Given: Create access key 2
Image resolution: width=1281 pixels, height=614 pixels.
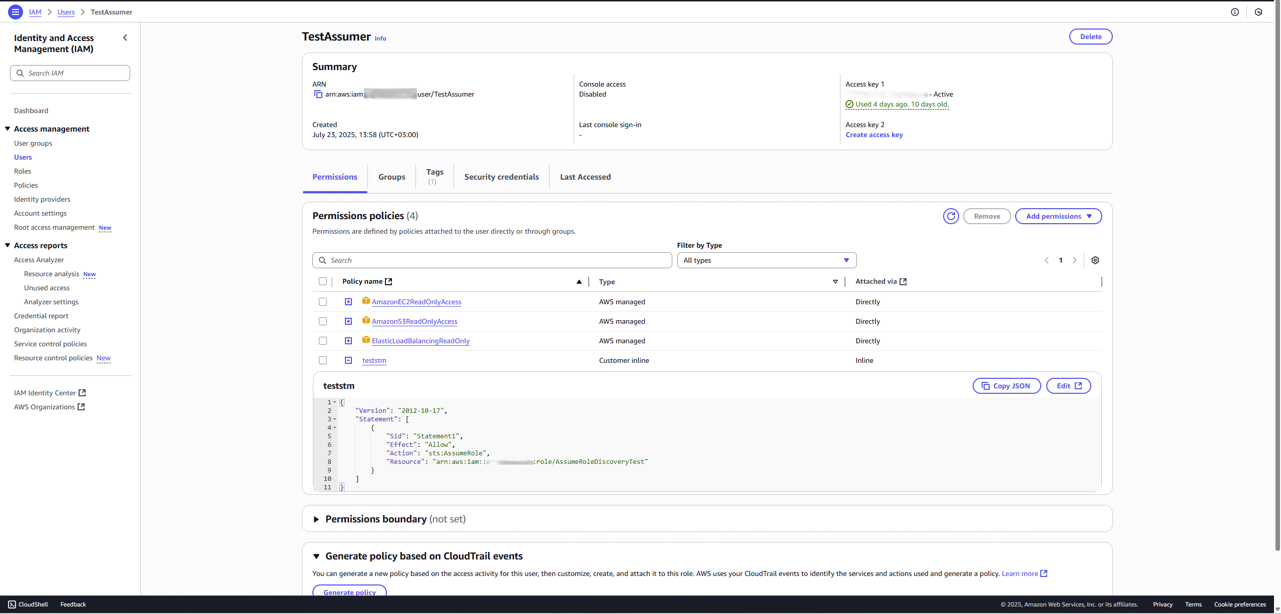Looking at the screenshot, I should tap(874, 134).
